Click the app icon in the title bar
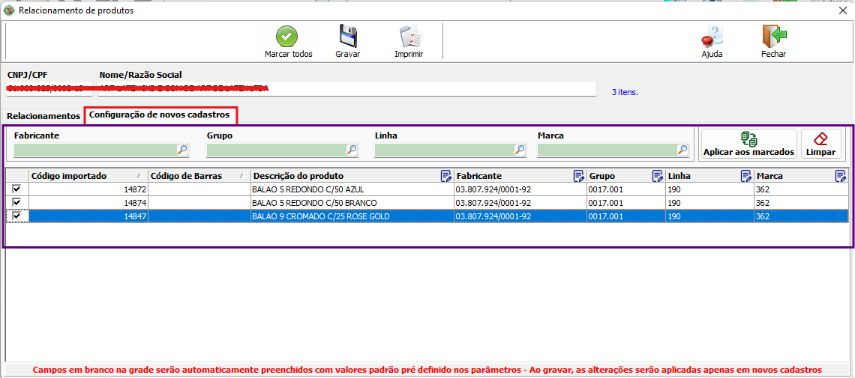The height and width of the screenshot is (378, 855). click(9, 10)
